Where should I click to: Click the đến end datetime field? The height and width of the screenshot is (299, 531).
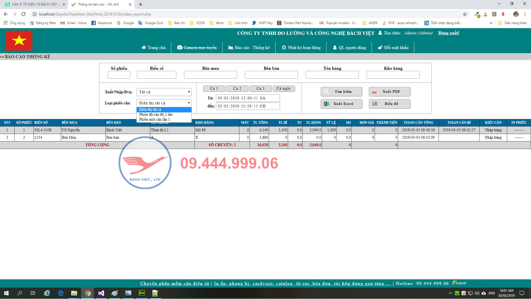tap(248, 106)
